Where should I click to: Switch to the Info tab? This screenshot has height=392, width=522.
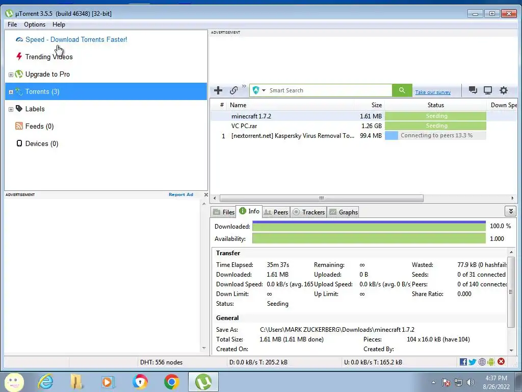[x=249, y=211]
